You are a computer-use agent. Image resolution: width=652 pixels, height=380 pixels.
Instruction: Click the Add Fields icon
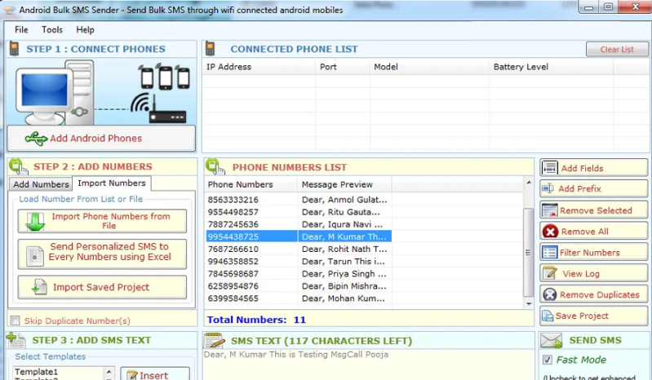tap(550, 168)
